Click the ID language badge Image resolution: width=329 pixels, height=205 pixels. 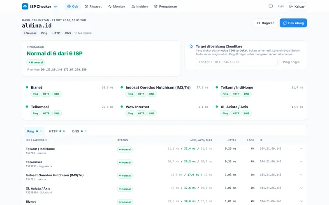click(x=56, y=7)
